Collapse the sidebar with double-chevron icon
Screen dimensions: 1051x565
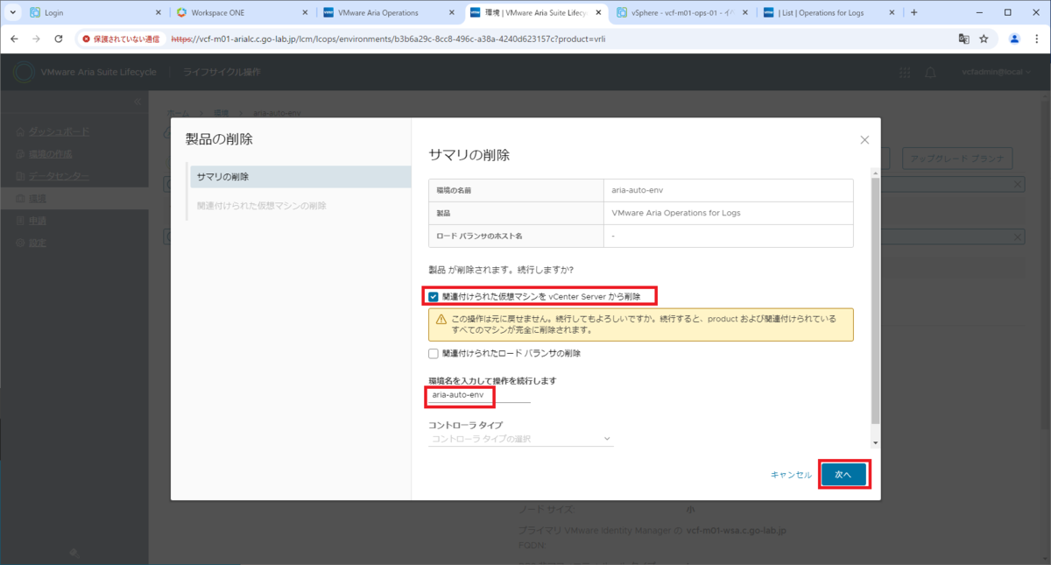137,102
